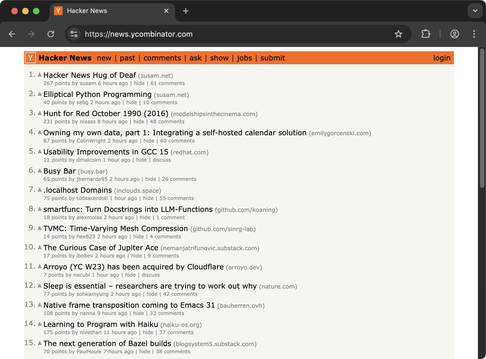
Task: Open '61 comments' on the first story
Action: point(167,83)
